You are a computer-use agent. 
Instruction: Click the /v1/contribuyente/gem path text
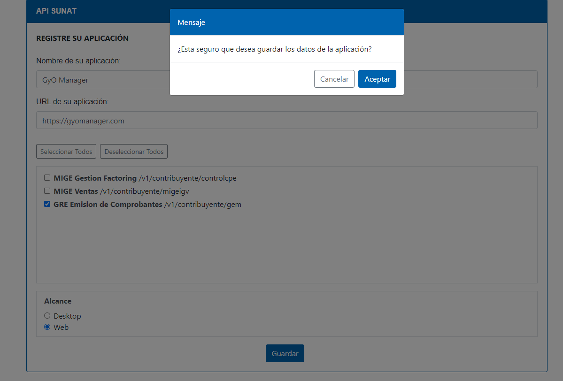click(x=202, y=205)
